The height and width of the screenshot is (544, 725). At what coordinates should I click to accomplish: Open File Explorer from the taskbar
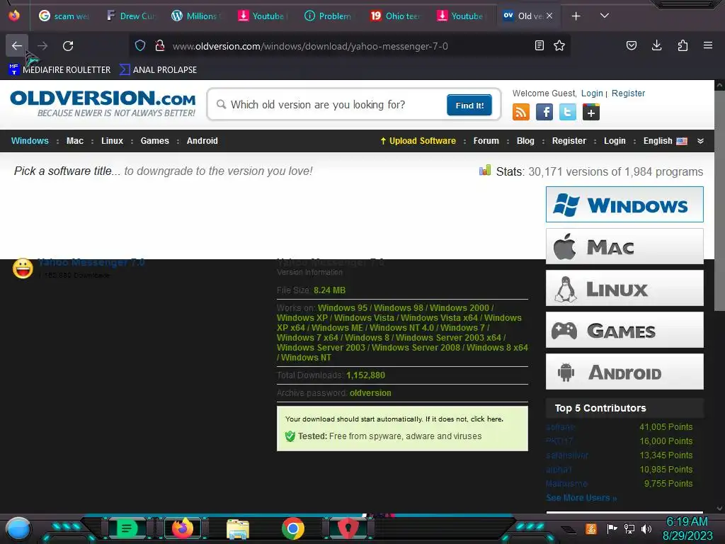238,528
